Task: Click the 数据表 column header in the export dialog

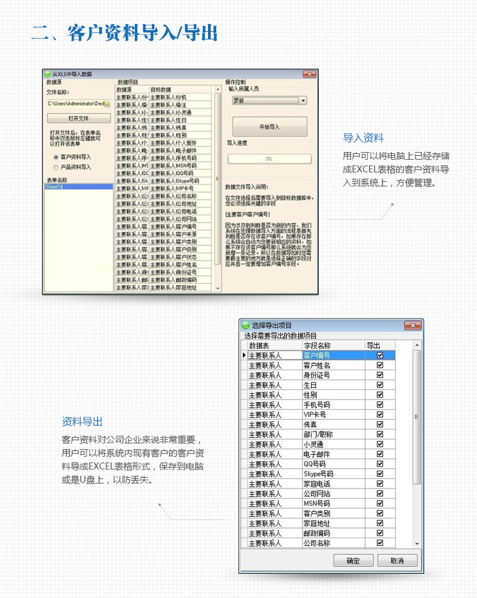Action: coord(275,345)
